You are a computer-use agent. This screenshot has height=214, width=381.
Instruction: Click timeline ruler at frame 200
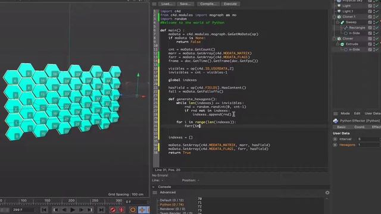(71, 201)
